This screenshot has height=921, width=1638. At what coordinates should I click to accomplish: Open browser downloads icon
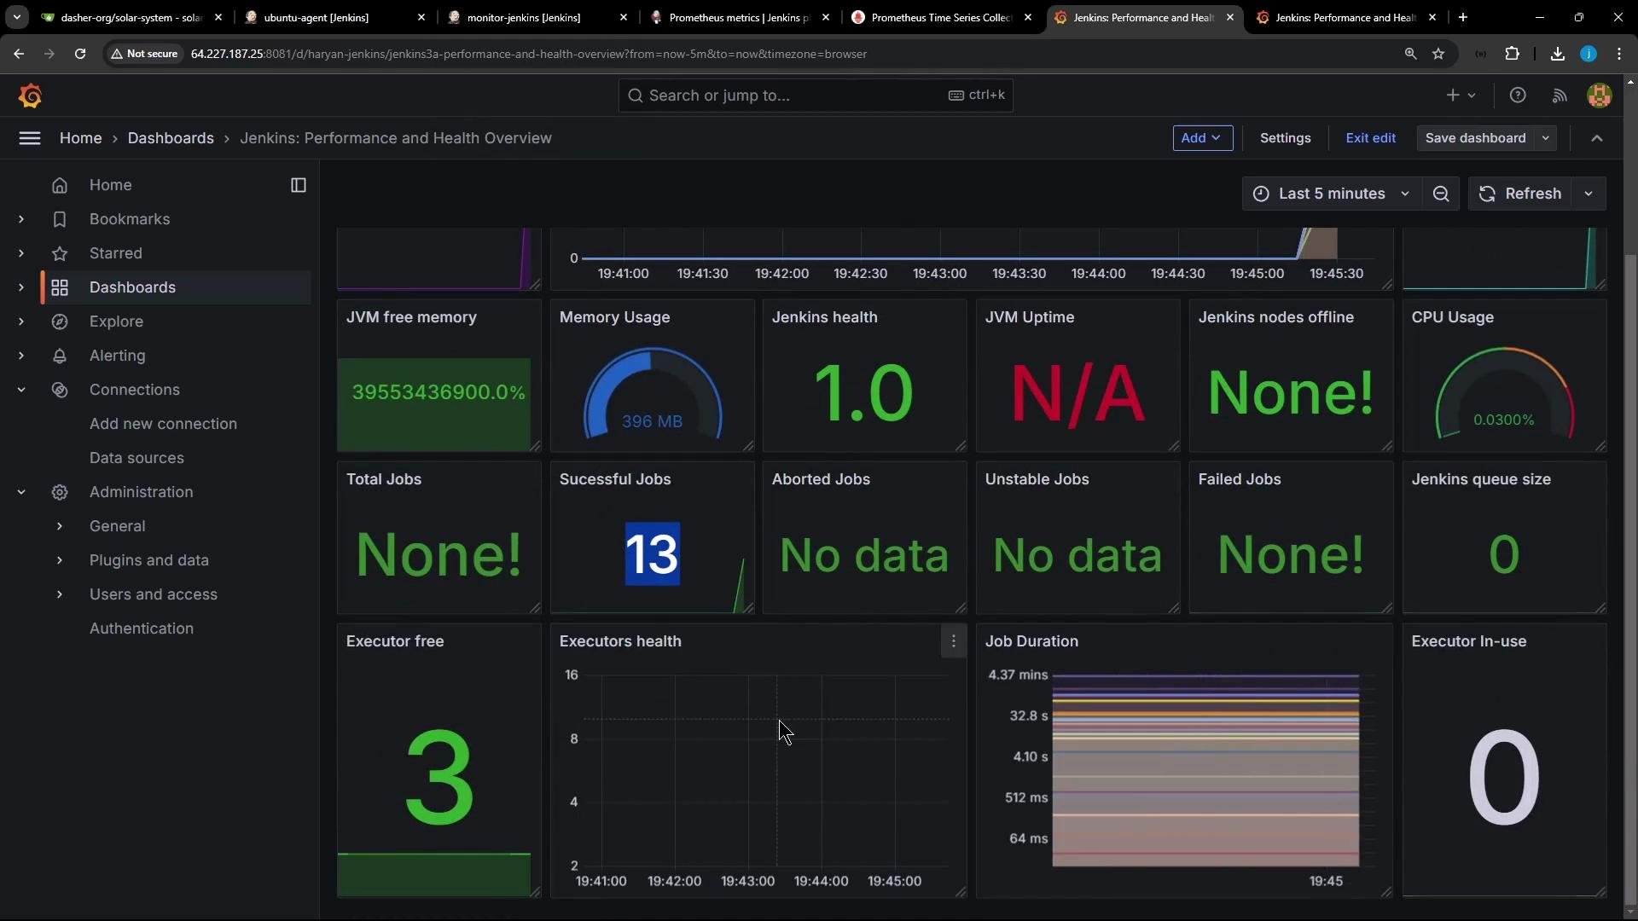pyautogui.click(x=1557, y=54)
